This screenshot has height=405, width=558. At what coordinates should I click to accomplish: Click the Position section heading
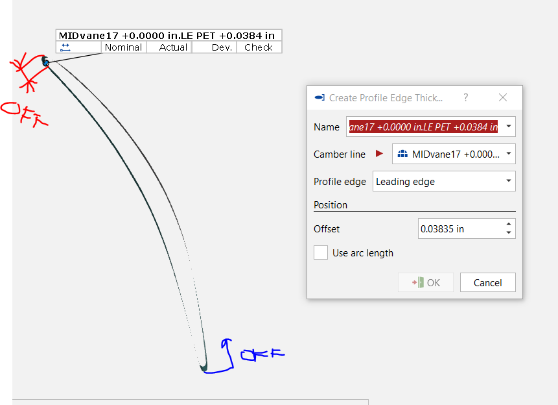point(331,205)
